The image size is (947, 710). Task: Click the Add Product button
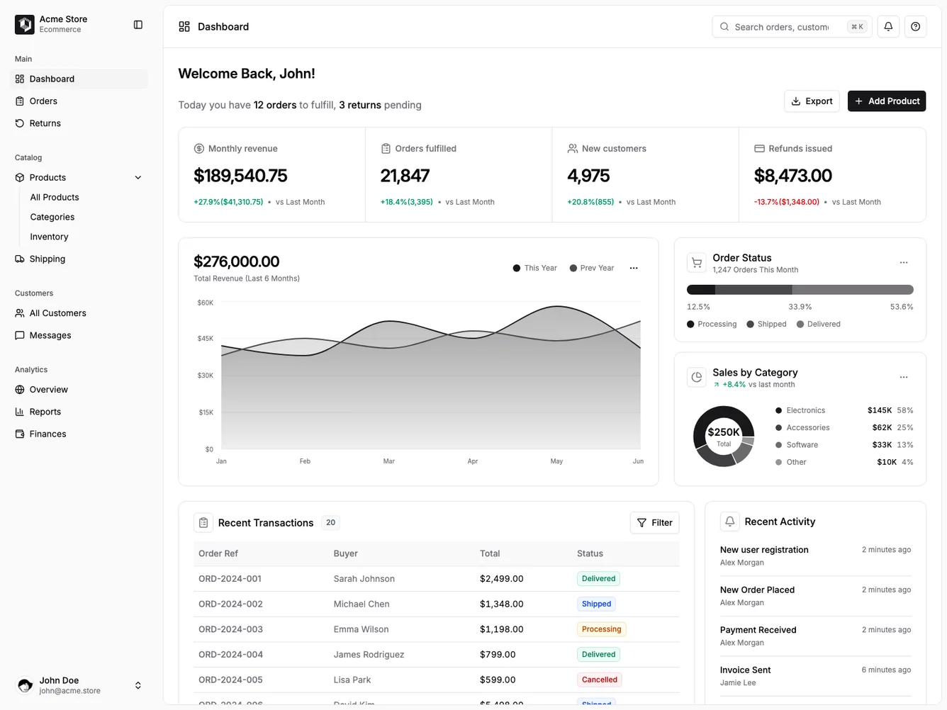887,101
